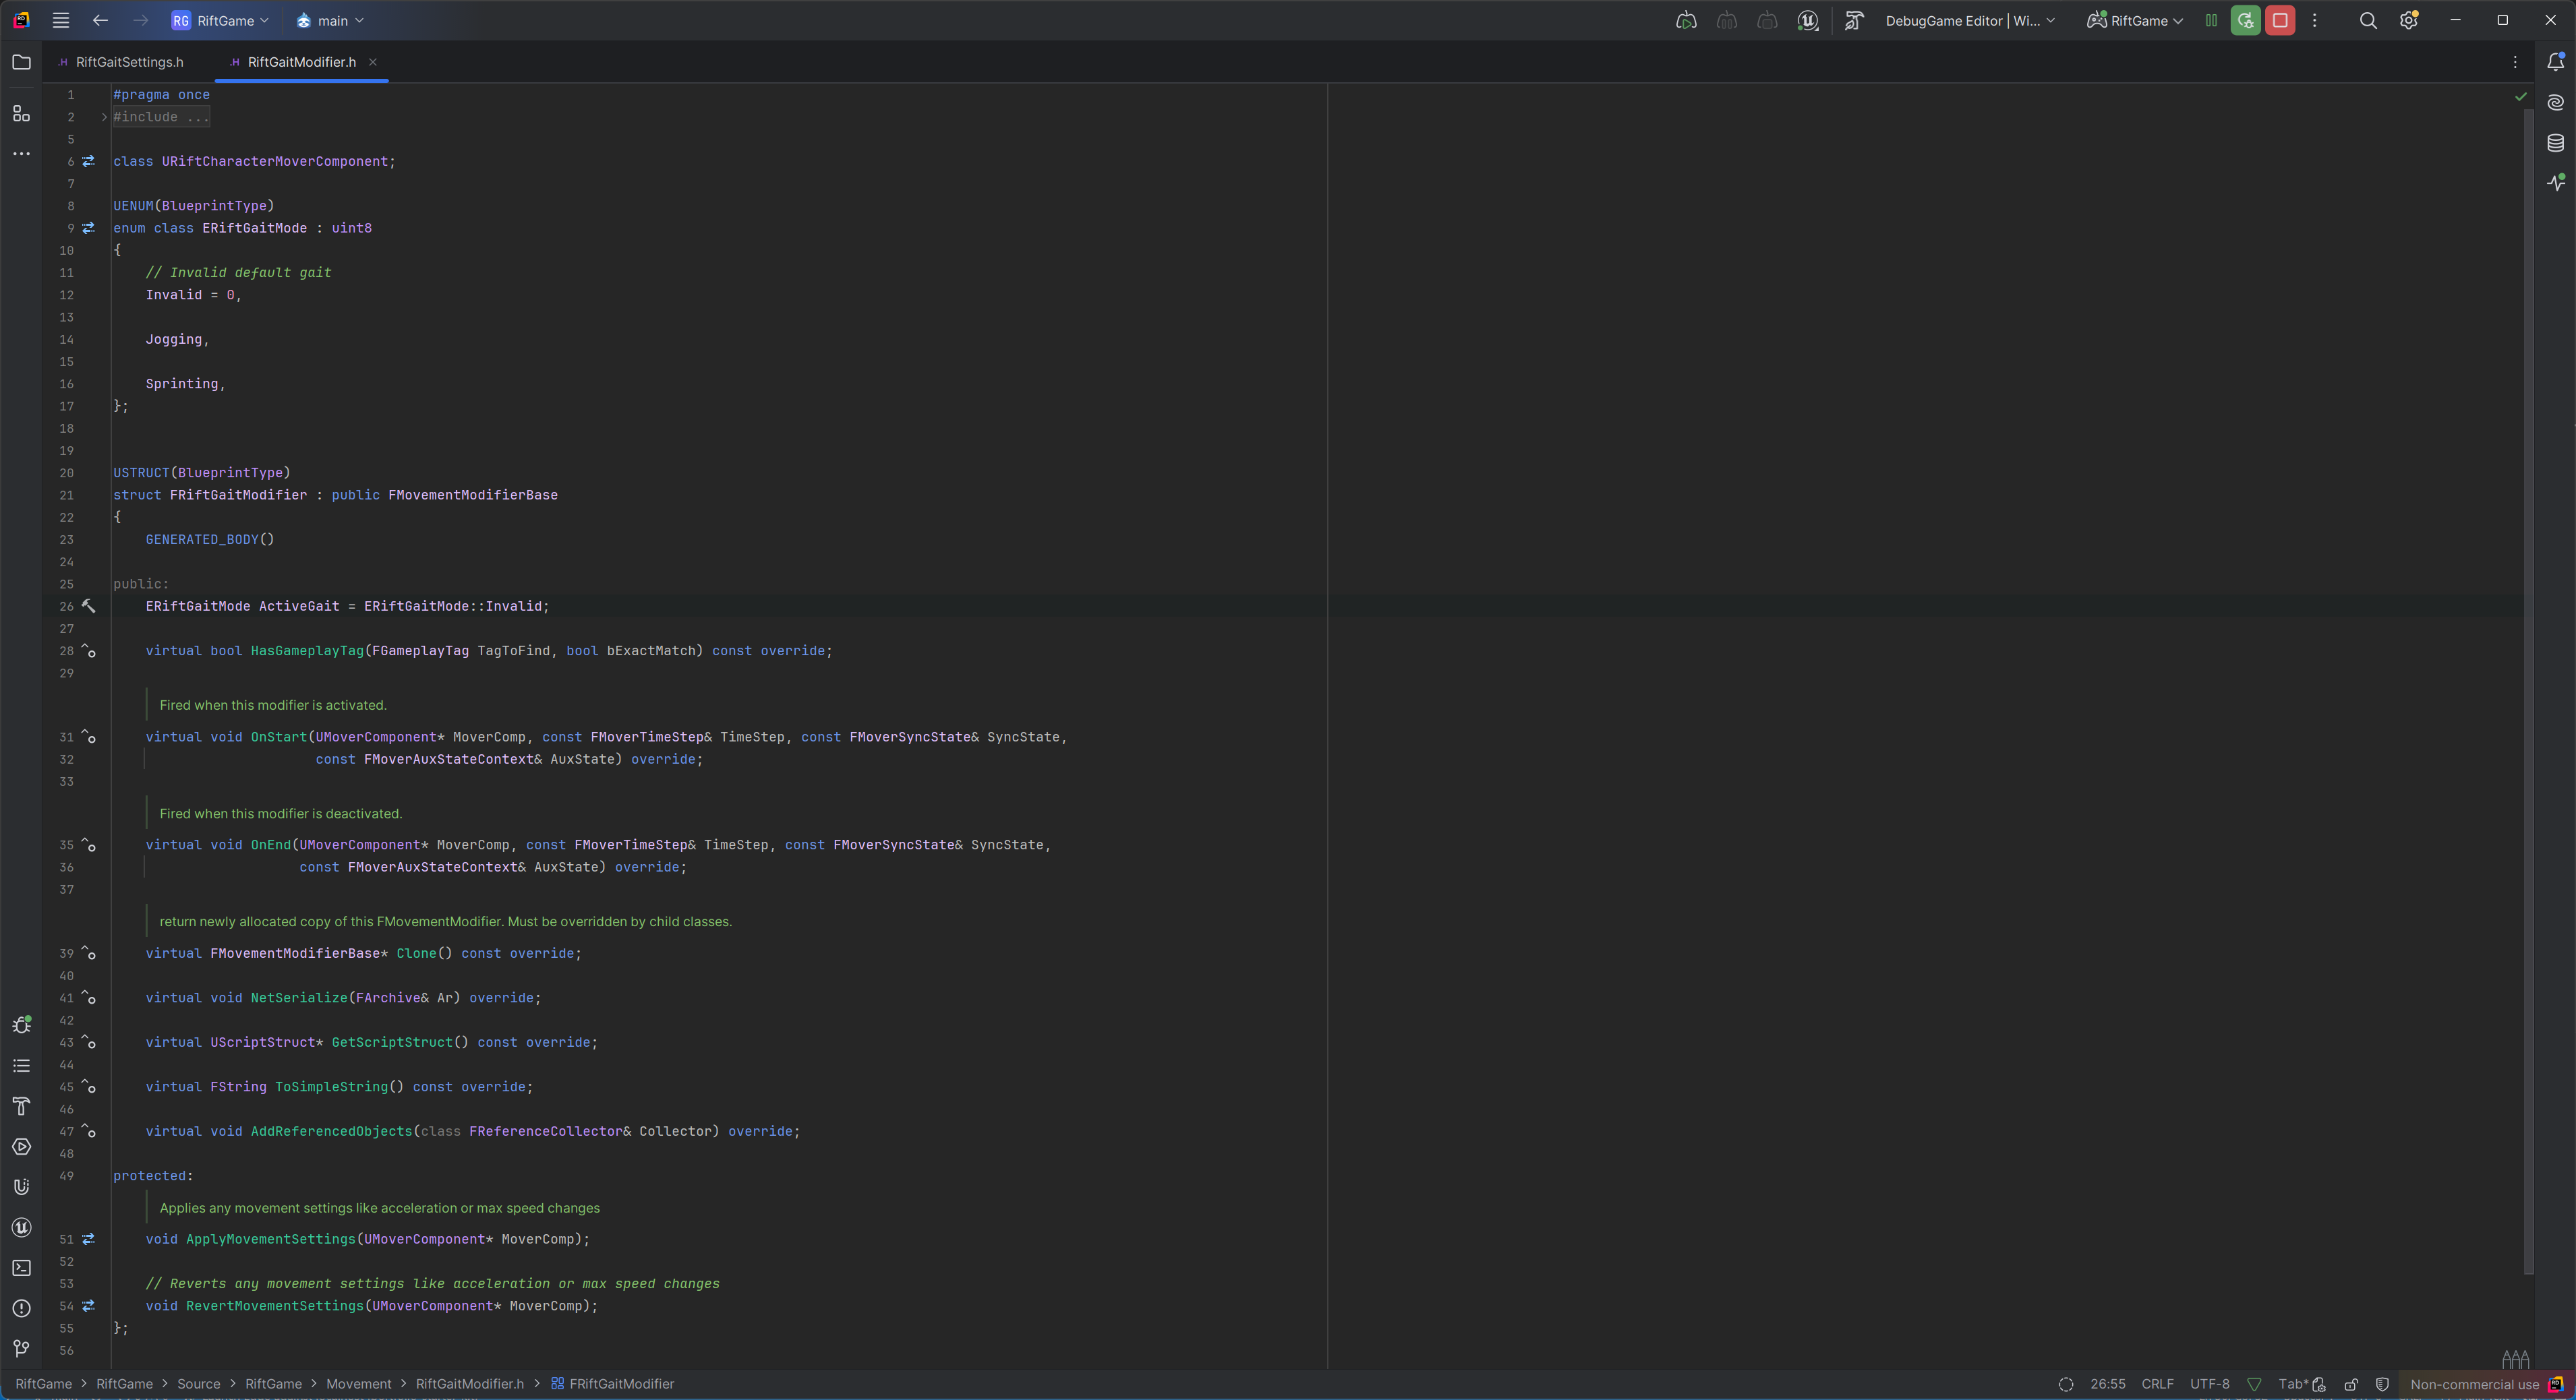
Task: Open the code style settings icon in status bar
Action: [x=2319, y=1384]
